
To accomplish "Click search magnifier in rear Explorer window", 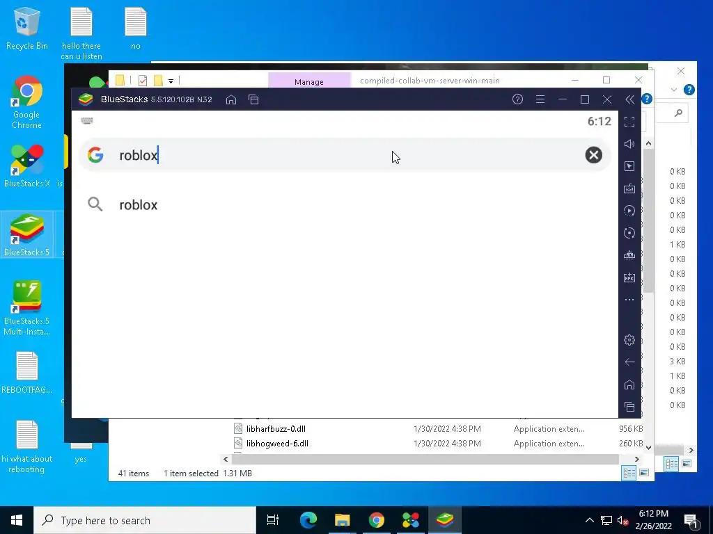I will click(x=678, y=113).
